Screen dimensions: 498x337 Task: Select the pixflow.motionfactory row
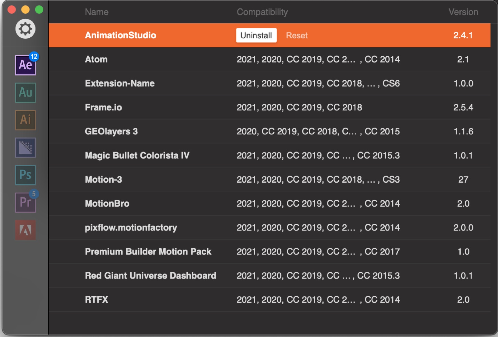coord(270,227)
